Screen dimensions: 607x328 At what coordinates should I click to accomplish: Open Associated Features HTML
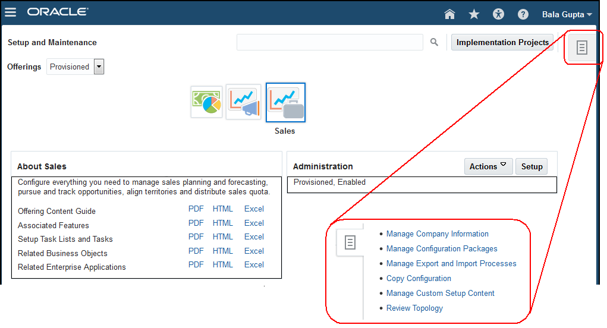click(x=222, y=223)
